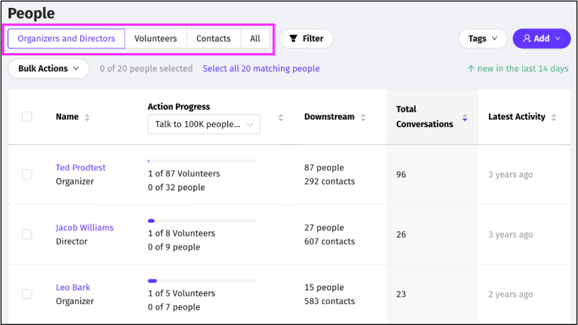This screenshot has height=325, width=578.
Task: Check the box for Ted Prodtest
Action: coord(27,174)
